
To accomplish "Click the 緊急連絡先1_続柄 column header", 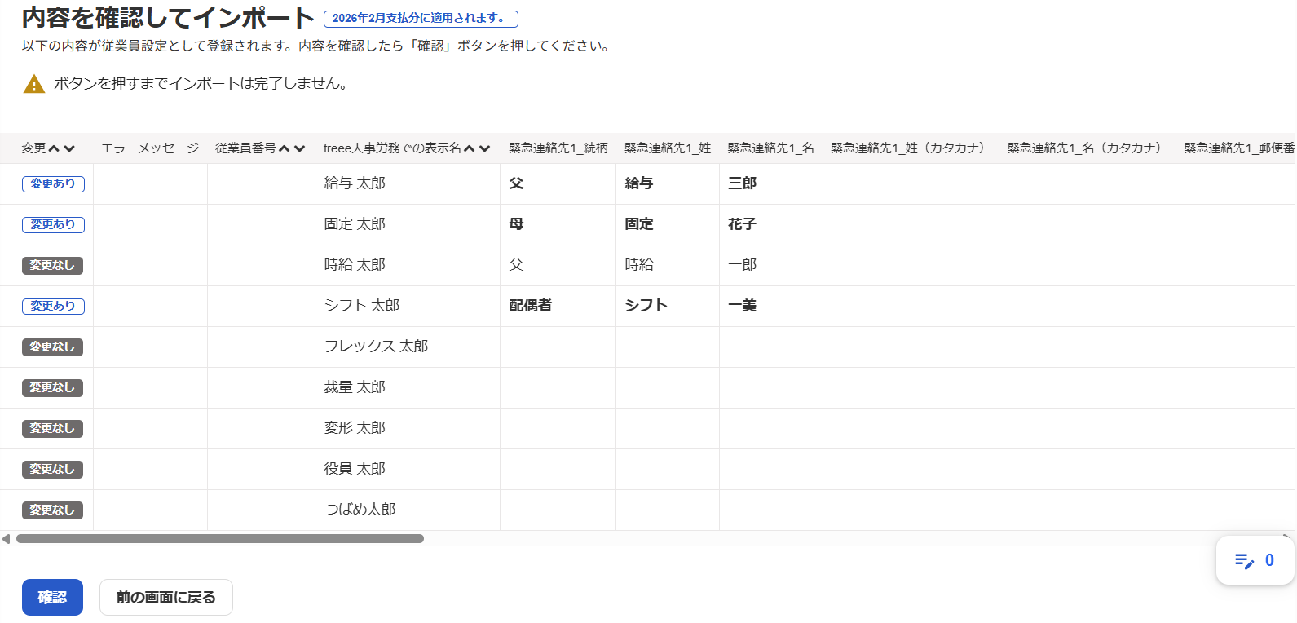I will [x=558, y=148].
